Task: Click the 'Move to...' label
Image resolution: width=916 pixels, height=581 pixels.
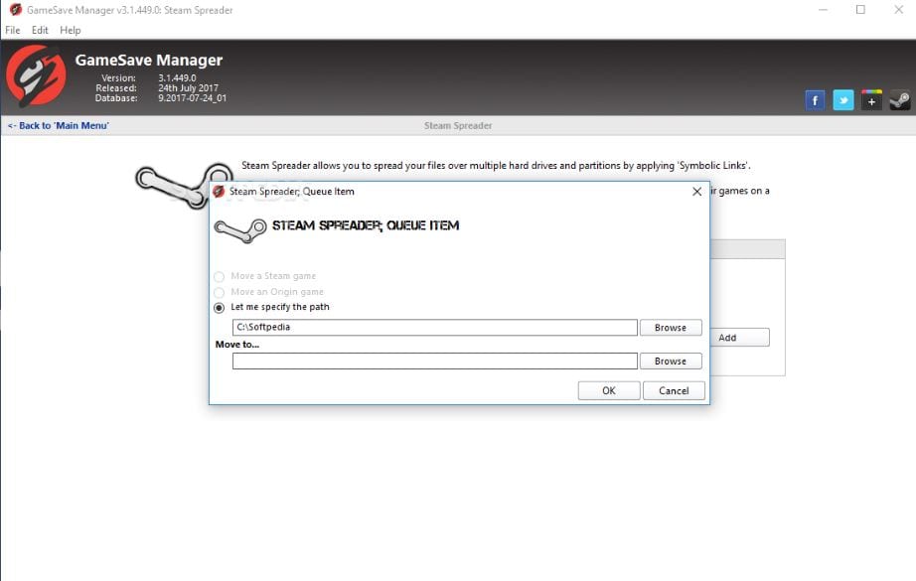Action: click(237, 345)
